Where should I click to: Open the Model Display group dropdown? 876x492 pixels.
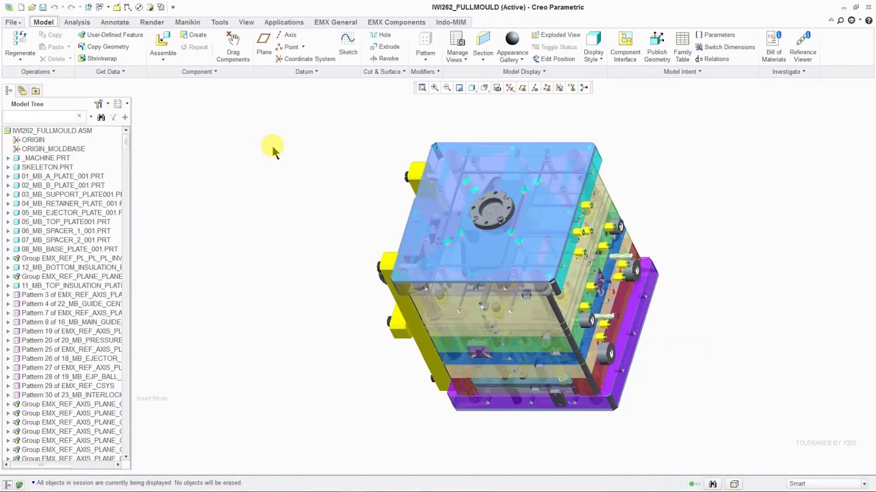(x=524, y=72)
